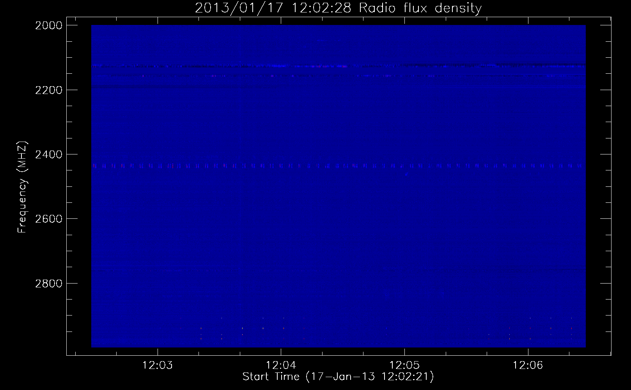
Task: Click the 12:04 time tick label
Action: tap(281, 365)
